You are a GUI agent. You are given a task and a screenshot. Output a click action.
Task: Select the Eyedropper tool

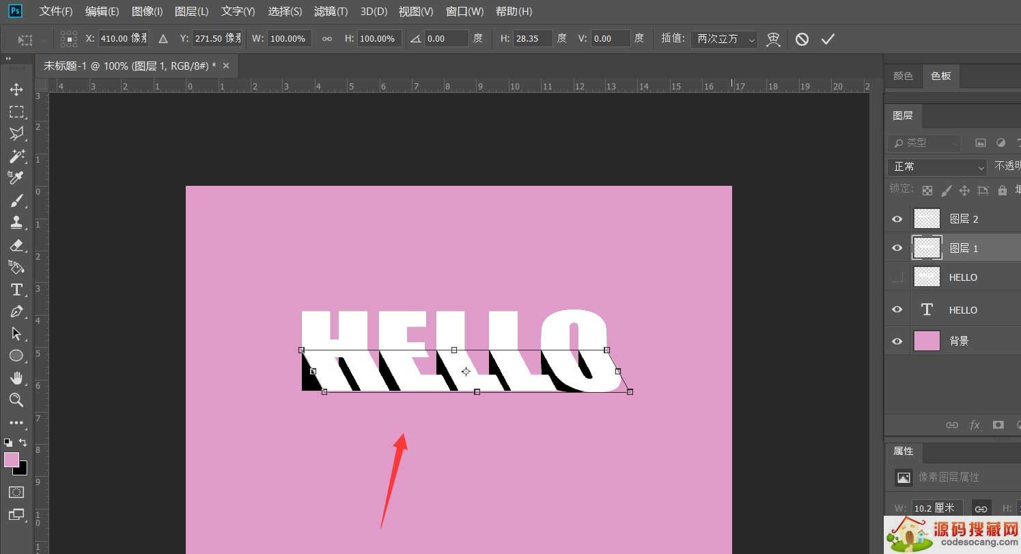tap(16, 178)
